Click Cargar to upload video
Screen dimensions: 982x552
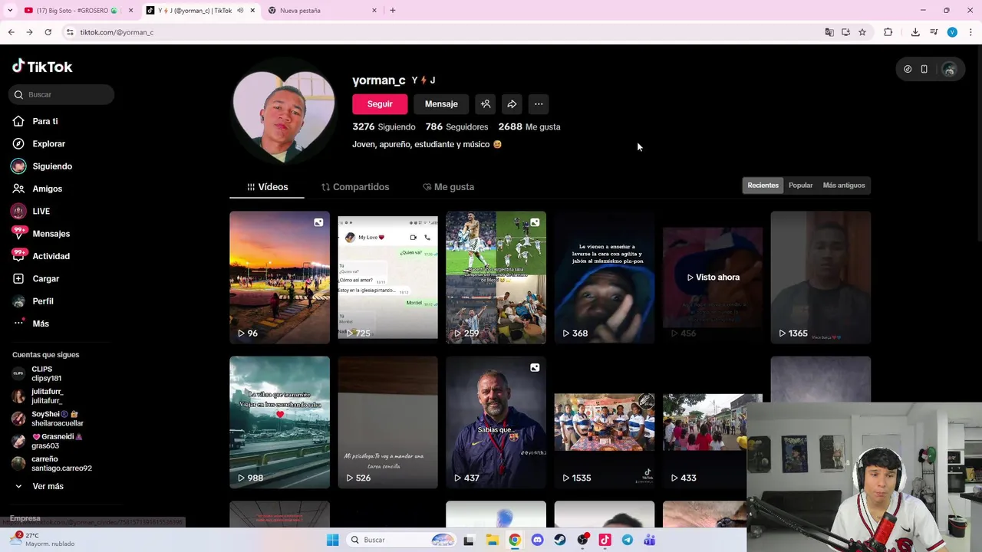point(36,278)
